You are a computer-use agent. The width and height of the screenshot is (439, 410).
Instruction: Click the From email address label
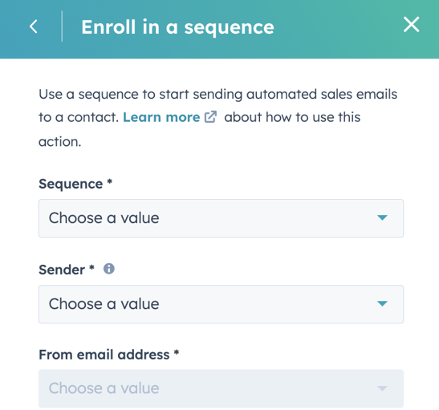104,355
